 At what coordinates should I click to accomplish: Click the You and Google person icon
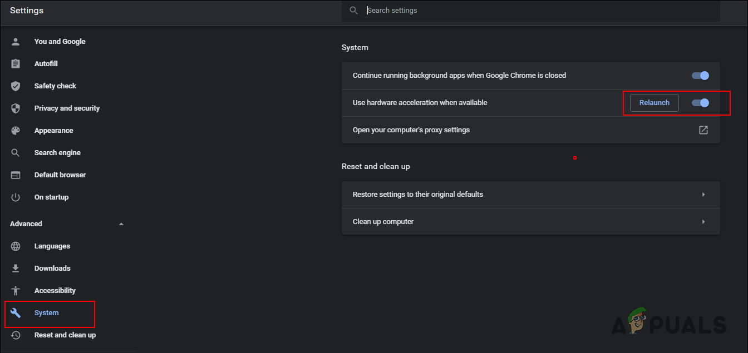point(16,42)
